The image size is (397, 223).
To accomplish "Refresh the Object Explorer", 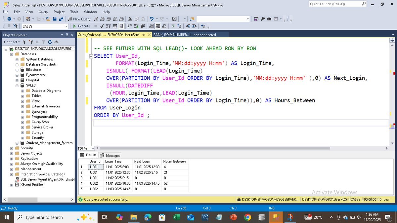I will point(50,42).
